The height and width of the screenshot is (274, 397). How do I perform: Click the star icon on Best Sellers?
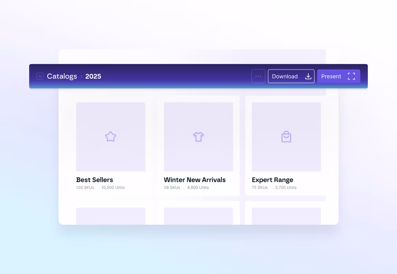pyautogui.click(x=111, y=137)
